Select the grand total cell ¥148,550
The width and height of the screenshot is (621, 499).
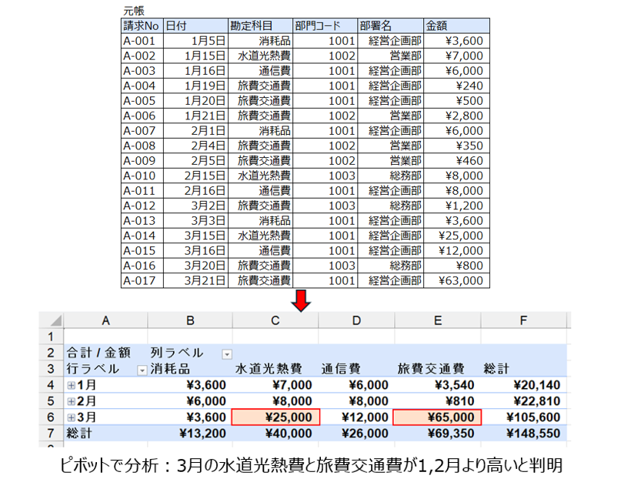coord(525,434)
